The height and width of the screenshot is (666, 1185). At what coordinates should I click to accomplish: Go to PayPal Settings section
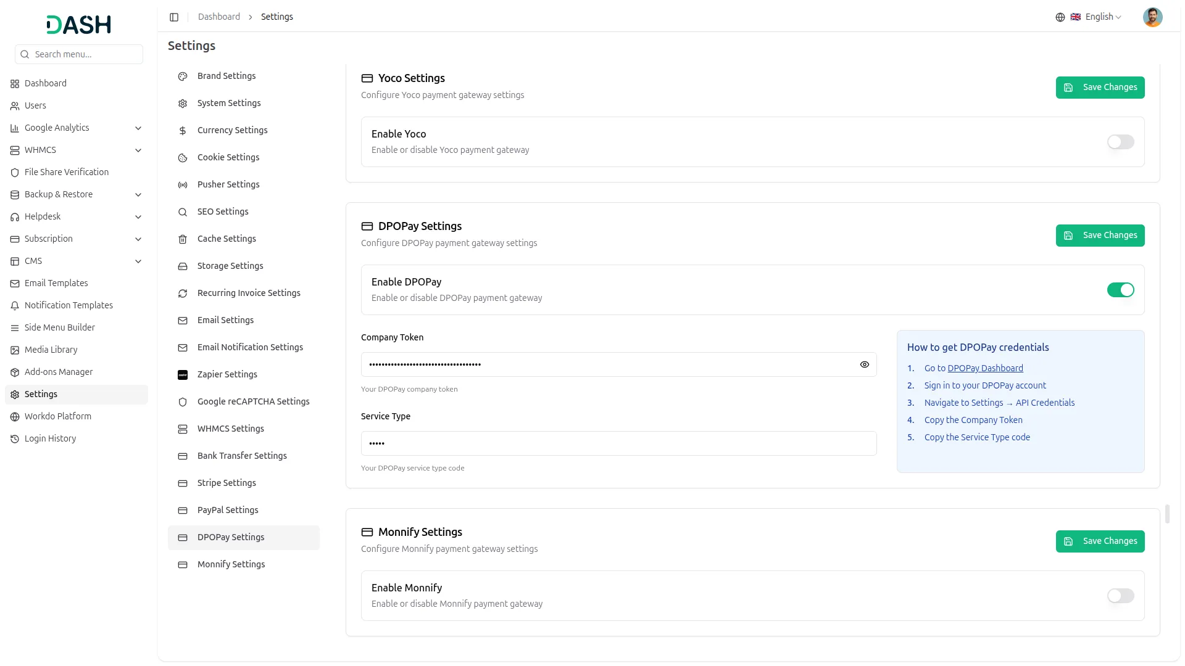pos(244,510)
